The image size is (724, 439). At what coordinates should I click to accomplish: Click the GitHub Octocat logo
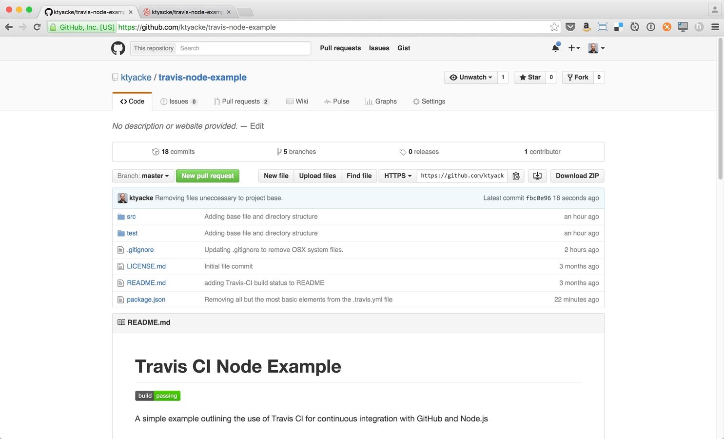pos(118,48)
